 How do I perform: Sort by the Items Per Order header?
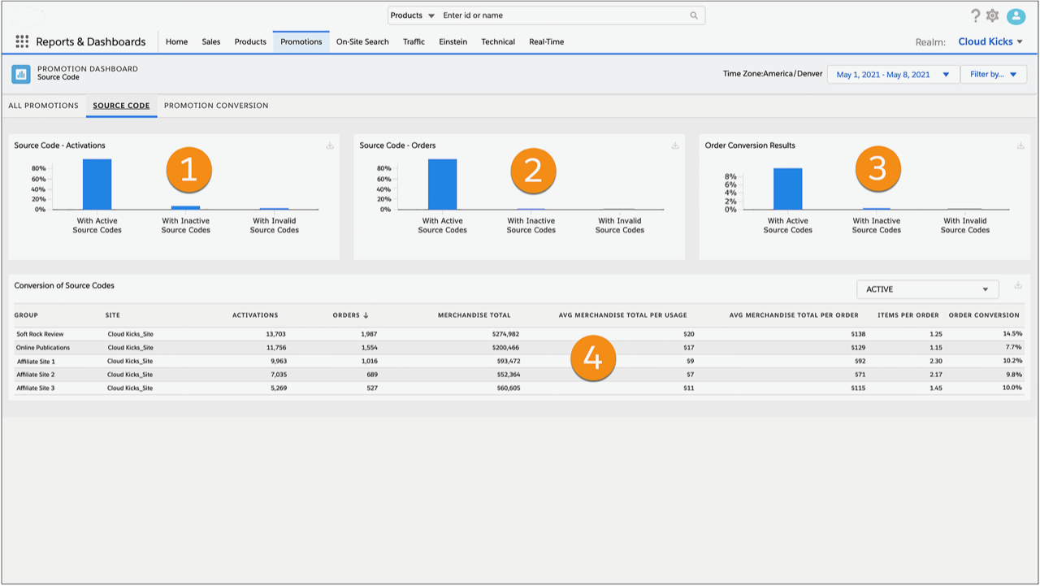point(908,315)
